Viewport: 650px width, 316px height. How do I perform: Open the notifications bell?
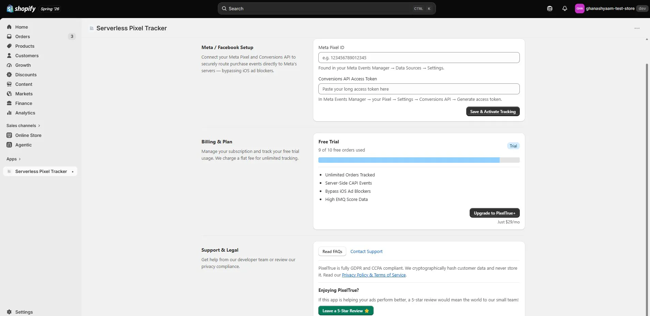pyautogui.click(x=565, y=9)
